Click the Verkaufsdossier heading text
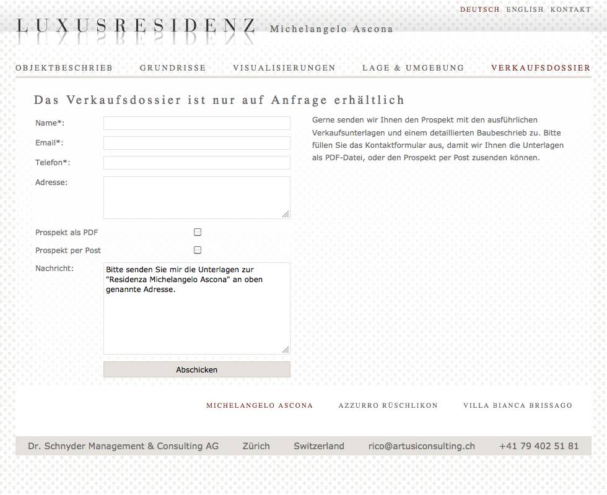The image size is (607, 495). 219,100
